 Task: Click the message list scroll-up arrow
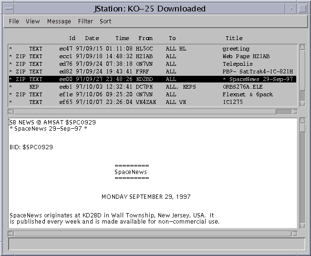[302, 47]
